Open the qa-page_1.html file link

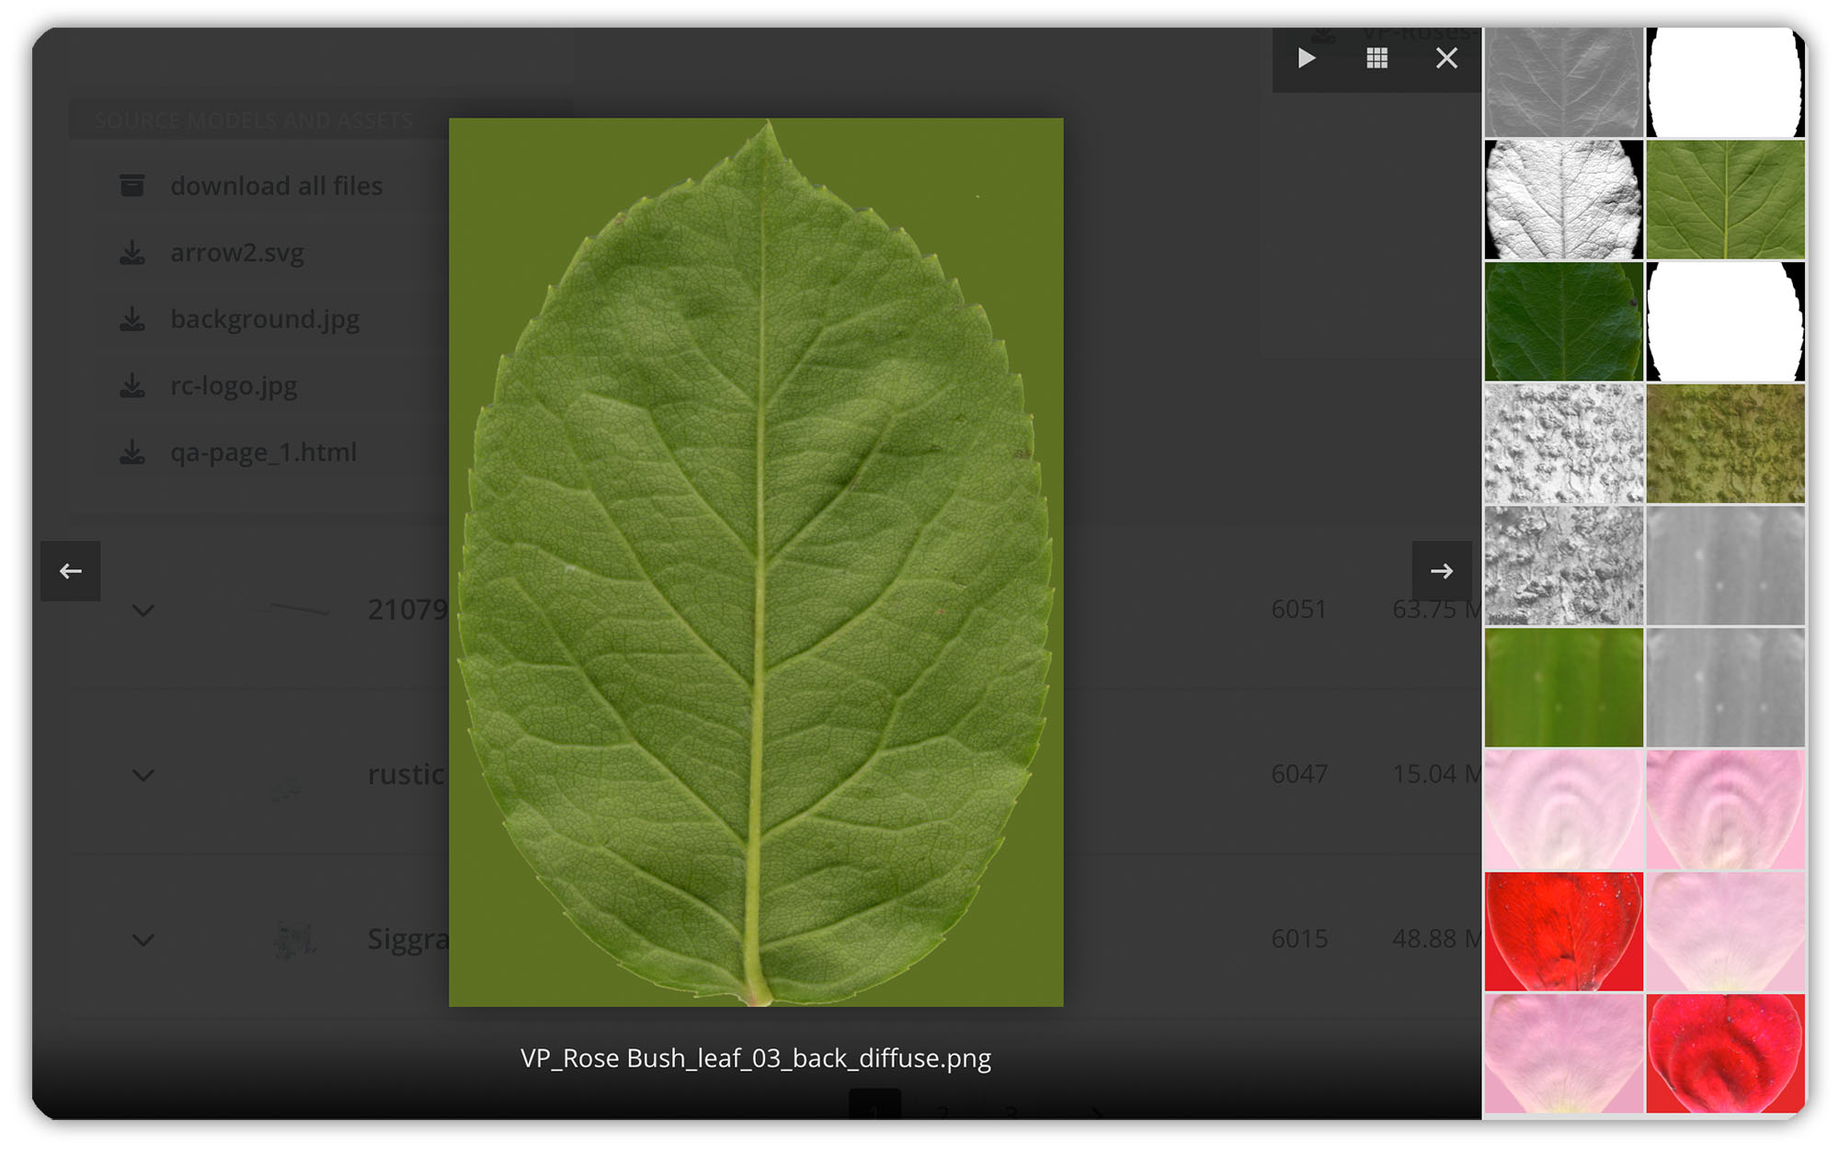pos(263,452)
